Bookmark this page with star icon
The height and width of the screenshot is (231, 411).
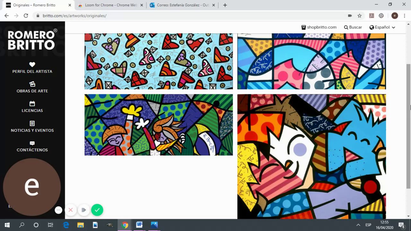(x=360, y=15)
